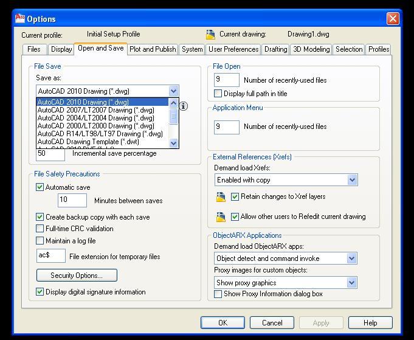Click drawing icon beside Retain changes to Xref layers
The width and height of the screenshot is (414, 340).
[221, 197]
